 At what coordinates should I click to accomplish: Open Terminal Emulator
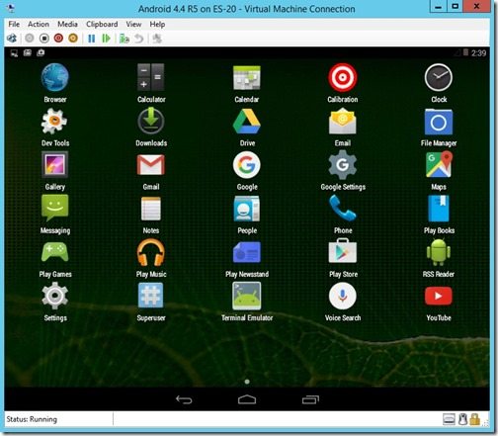click(x=247, y=296)
